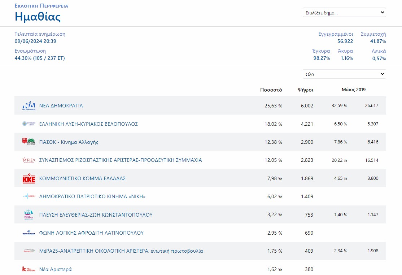The height and width of the screenshot is (275, 402).
Task: Click the Μάιος 2019 column header
Action: click(x=353, y=90)
